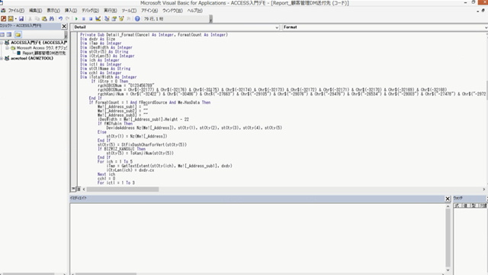Screen dimensions: 488x275
Task: Click the 値 column header in Watch panel
Action: coord(466,205)
